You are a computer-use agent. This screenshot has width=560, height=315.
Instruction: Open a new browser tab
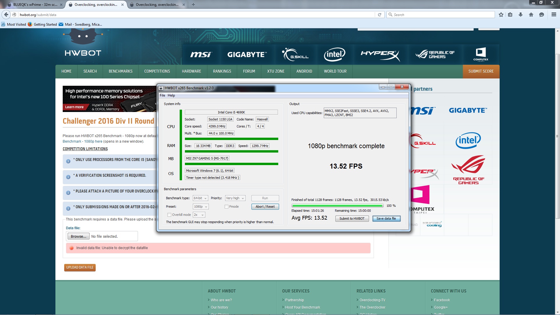pos(193,5)
